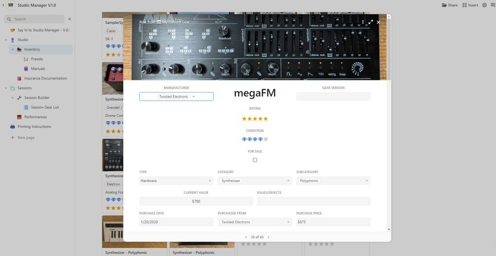Open the Insurance Documentation page
The height and width of the screenshot is (256, 496).
[45, 78]
